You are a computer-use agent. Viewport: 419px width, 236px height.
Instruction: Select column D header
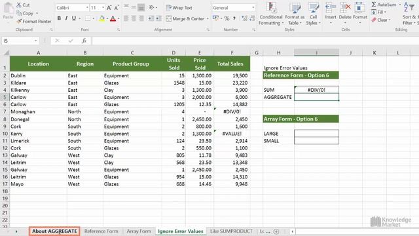pos(173,52)
